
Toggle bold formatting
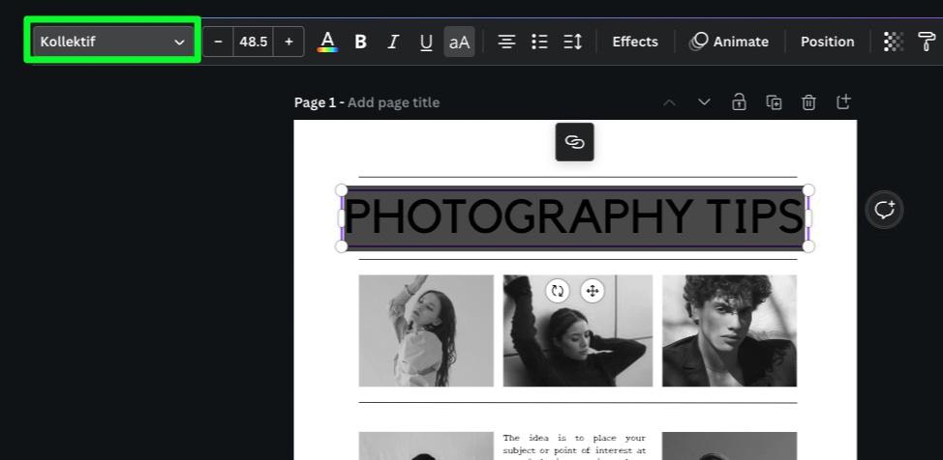360,42
